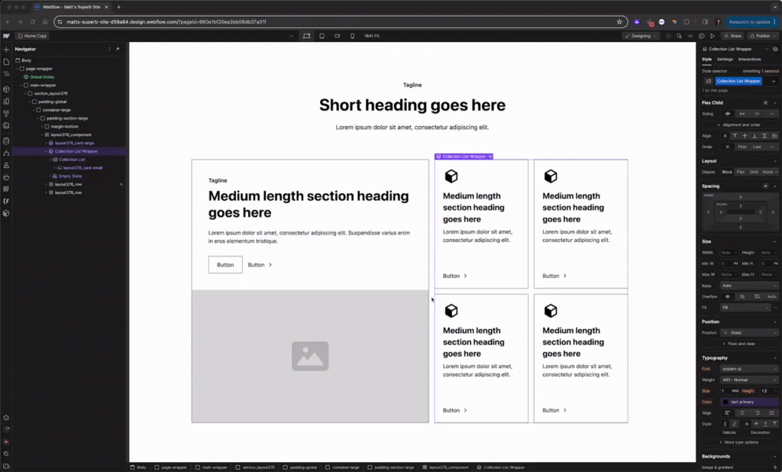Viewport: 782px width, 472px height.
Task: Open the Designing mode dropdown
Action: [641, 36]
